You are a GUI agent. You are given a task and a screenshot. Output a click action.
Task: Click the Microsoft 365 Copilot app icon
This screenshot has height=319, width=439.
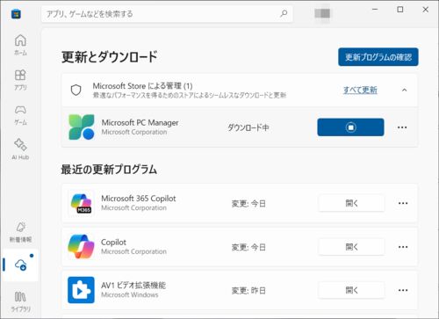[82, 203]
